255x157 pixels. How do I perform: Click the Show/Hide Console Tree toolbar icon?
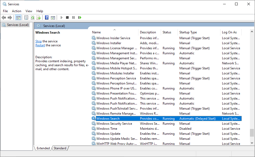18,18
